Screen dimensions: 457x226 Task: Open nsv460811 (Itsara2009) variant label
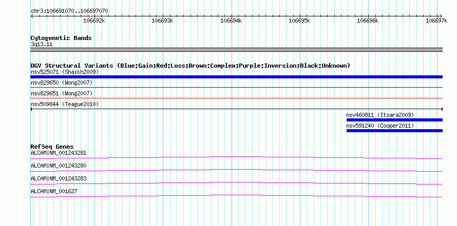380,115
